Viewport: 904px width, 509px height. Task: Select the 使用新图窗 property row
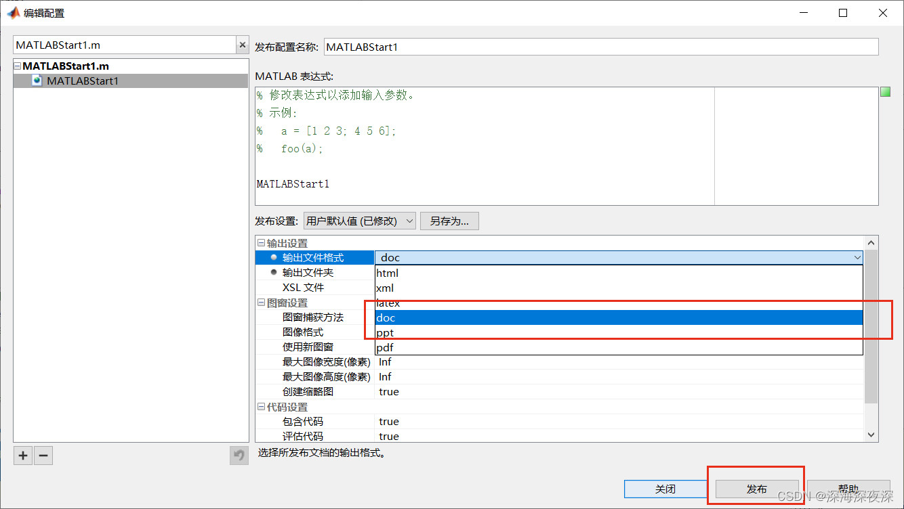(315, 347)
